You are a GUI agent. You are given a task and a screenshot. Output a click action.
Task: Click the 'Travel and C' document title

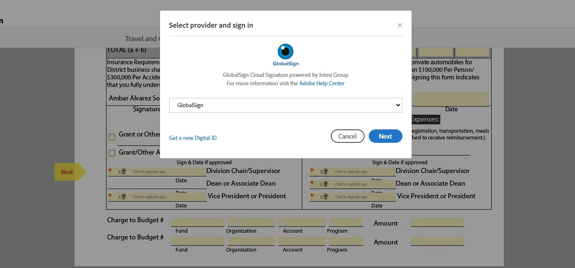coord(142,39)
